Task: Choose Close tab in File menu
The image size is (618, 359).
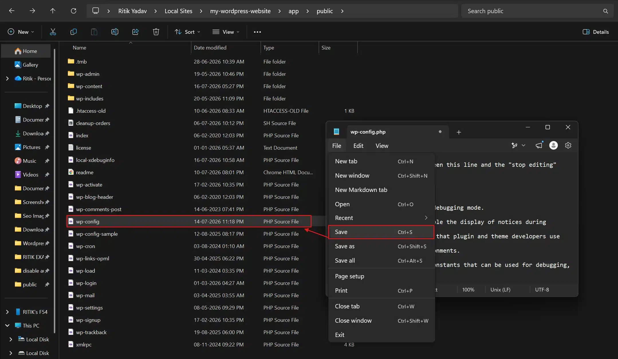Action: coord(381,306)
